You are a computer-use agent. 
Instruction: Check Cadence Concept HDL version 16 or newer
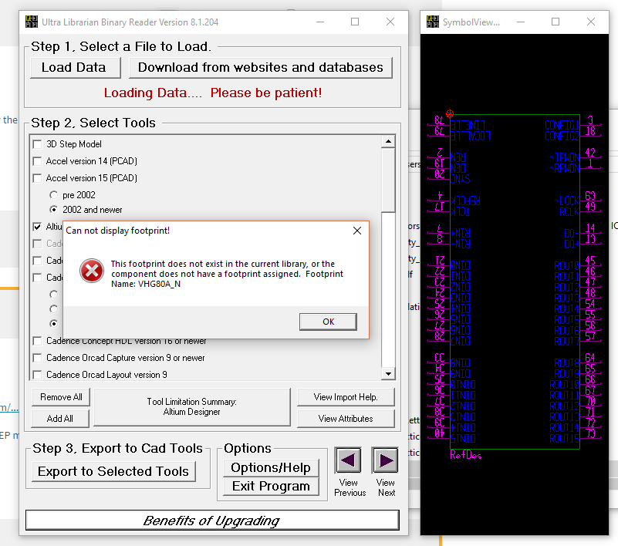[38, 341]
